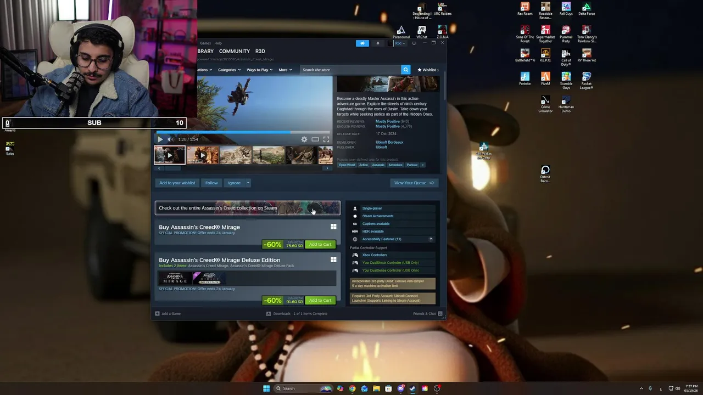Screen dimensions: 703x395
Task: Show hidden tray icons chevron
Action: point(641,388)
